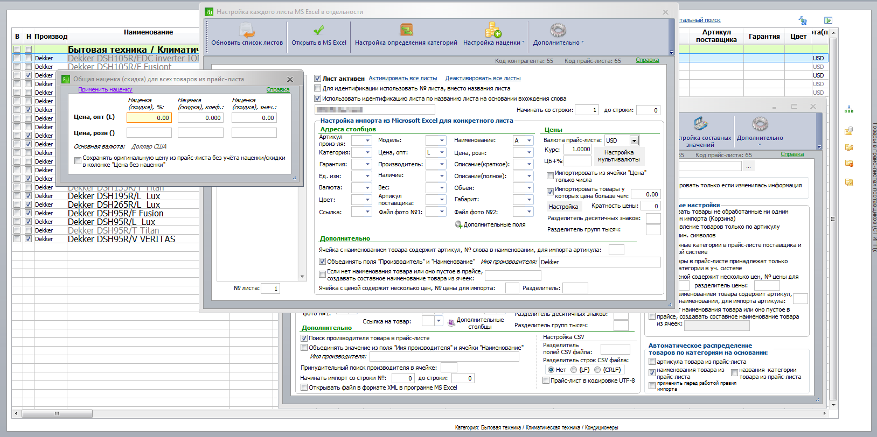Enable Прайс-лист в кодировке UTF-8 checkbox
Image resolution: width=877 pixels, height=437 pixels.
(546, 380)
